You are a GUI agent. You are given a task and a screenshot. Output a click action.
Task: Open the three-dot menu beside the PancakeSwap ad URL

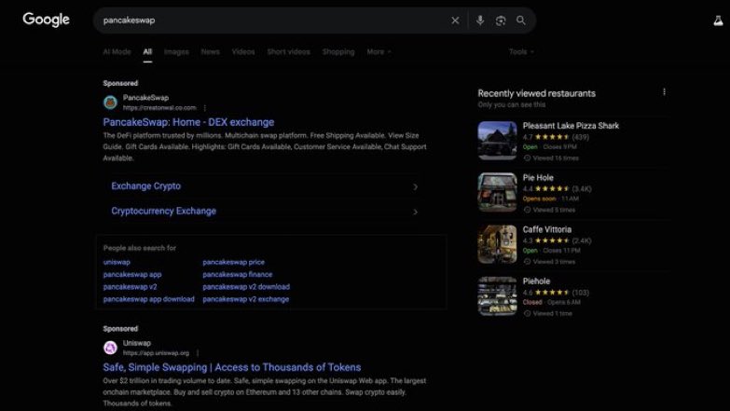(x=205, y=108)
